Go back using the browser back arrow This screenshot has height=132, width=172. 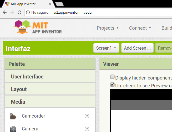tap(5, 12)
